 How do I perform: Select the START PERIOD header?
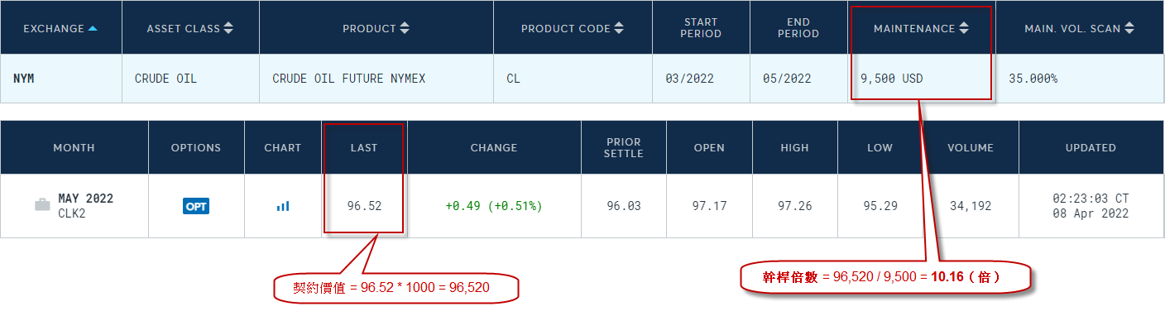coord(702,28)
